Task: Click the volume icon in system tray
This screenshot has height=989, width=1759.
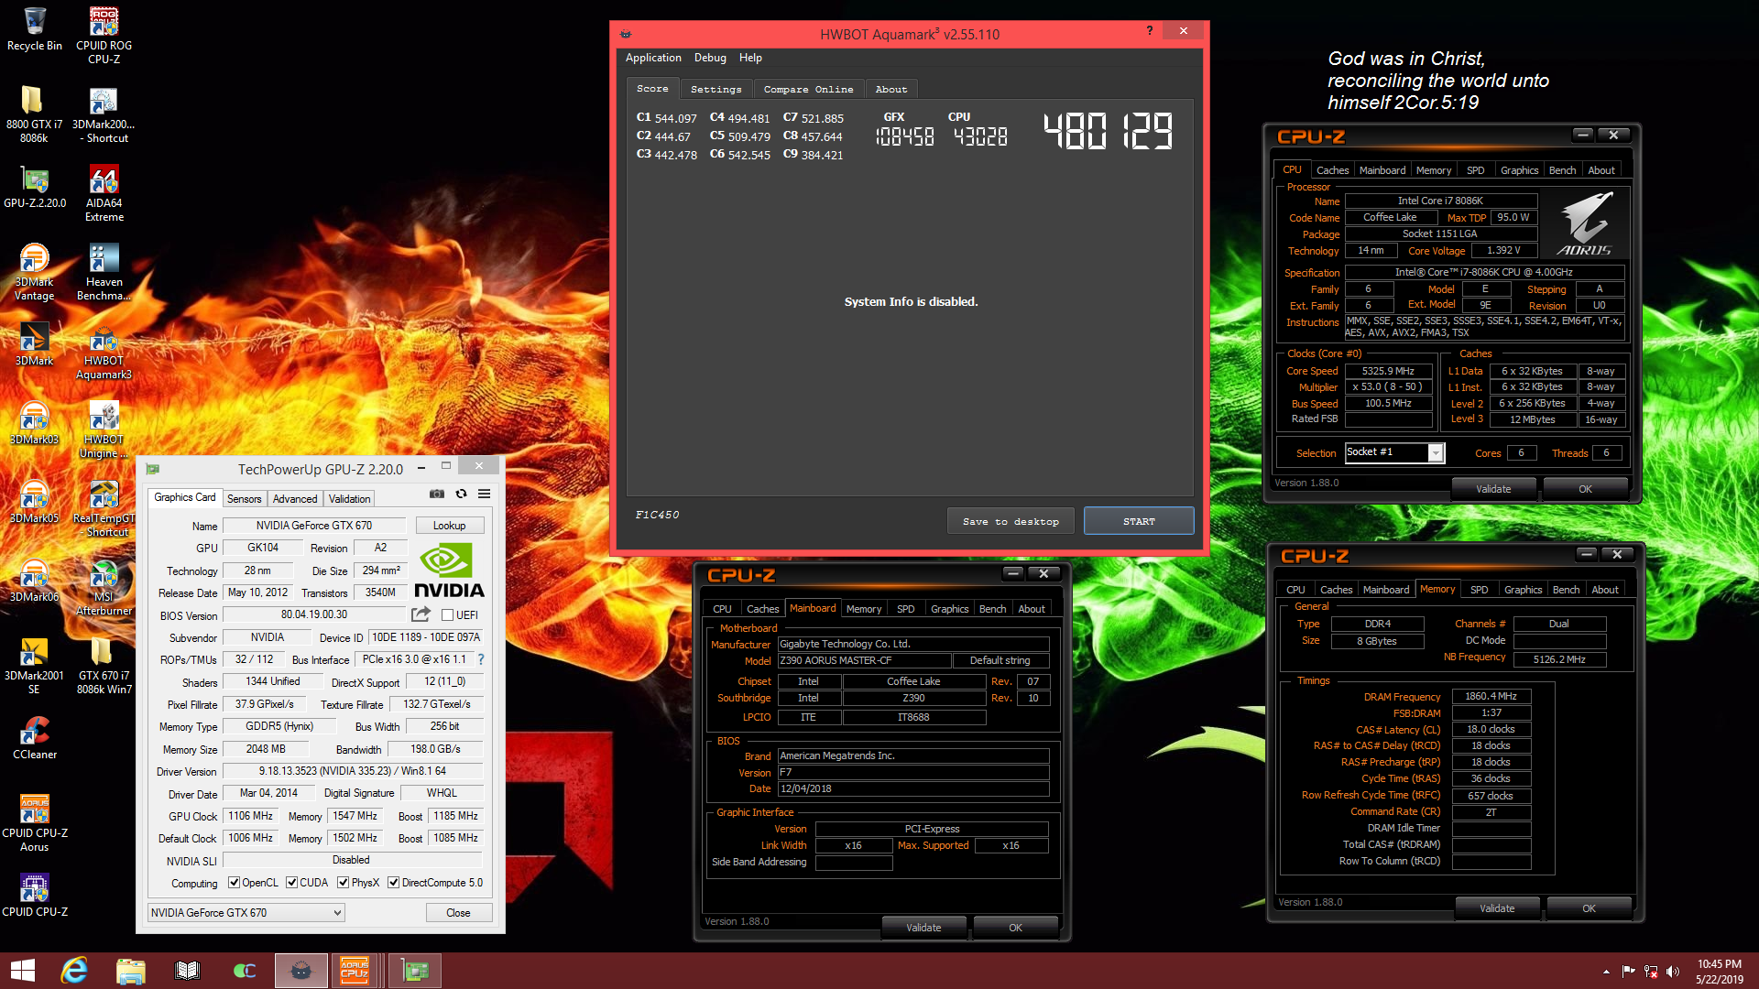Action: (x=1673, y=972)
